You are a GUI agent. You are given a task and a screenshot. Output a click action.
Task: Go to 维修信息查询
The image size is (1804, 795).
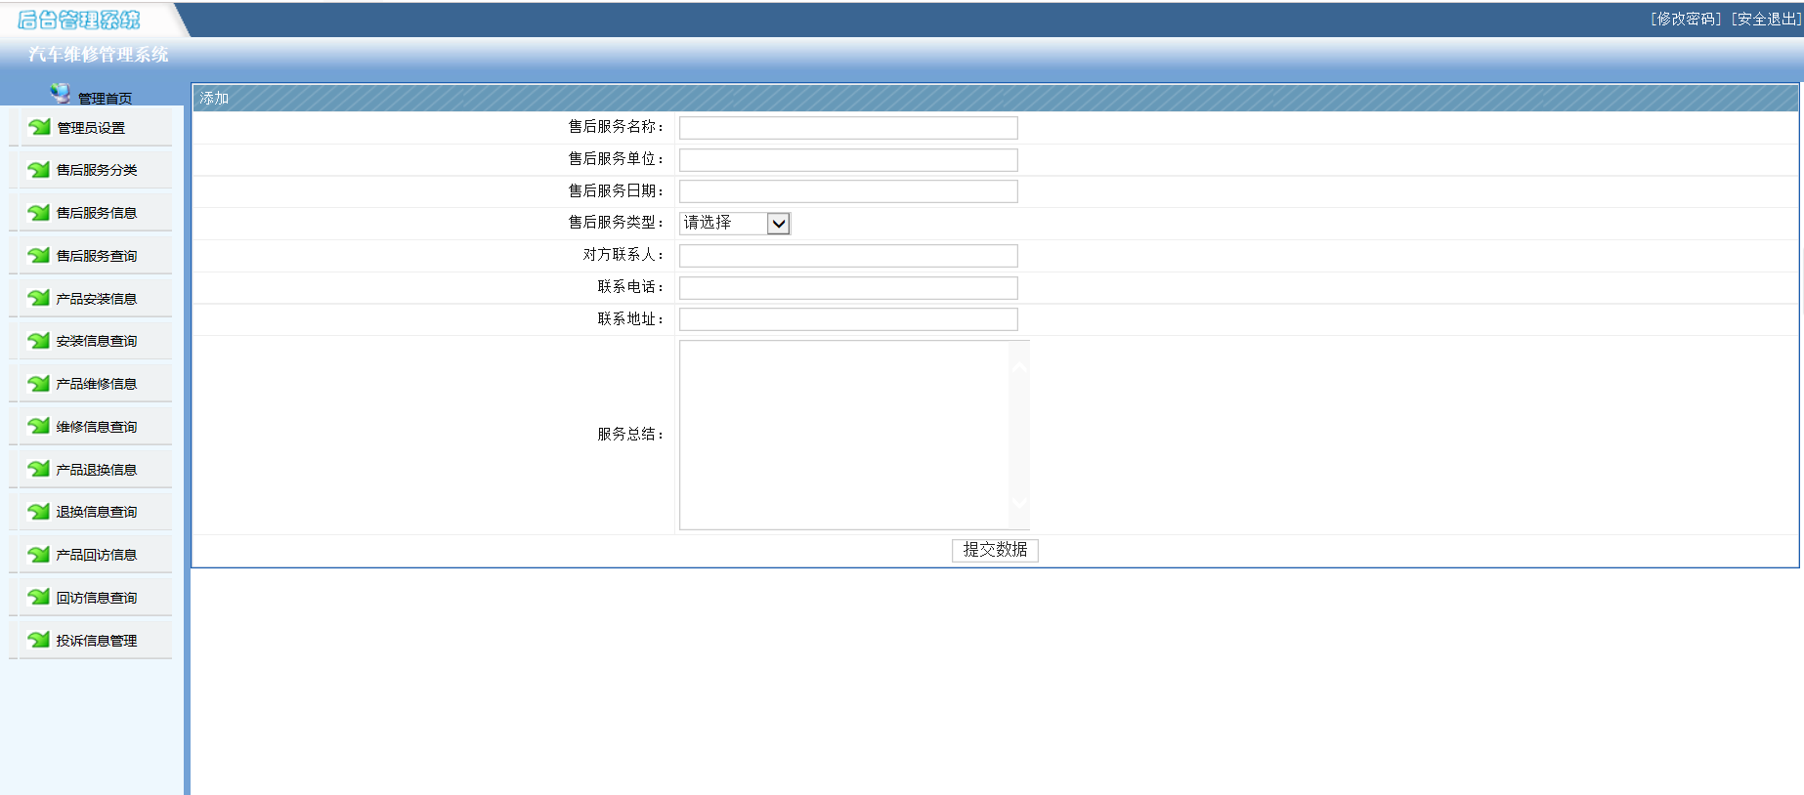tap(97, 427)
